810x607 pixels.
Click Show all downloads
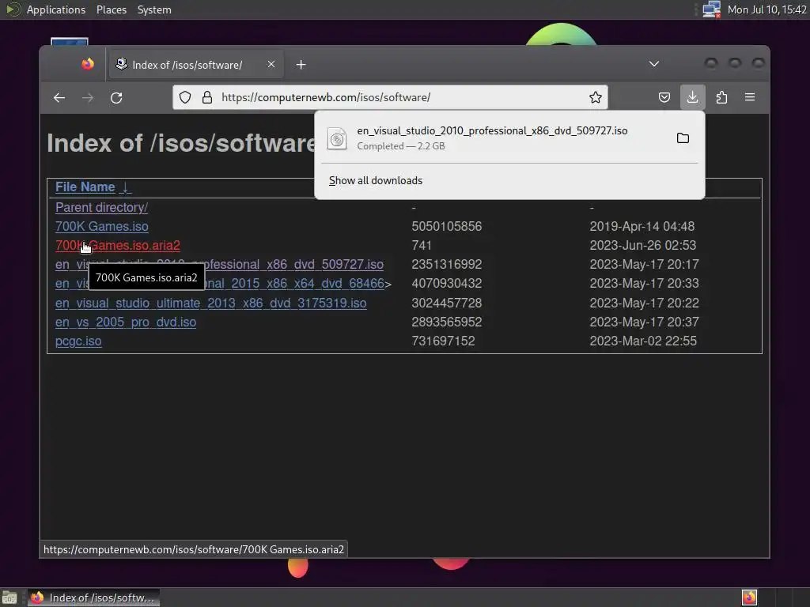376,180
